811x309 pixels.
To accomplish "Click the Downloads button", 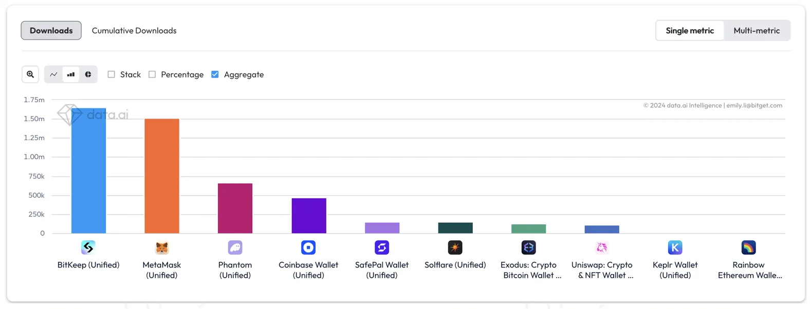I will click(x=51, y=30).
